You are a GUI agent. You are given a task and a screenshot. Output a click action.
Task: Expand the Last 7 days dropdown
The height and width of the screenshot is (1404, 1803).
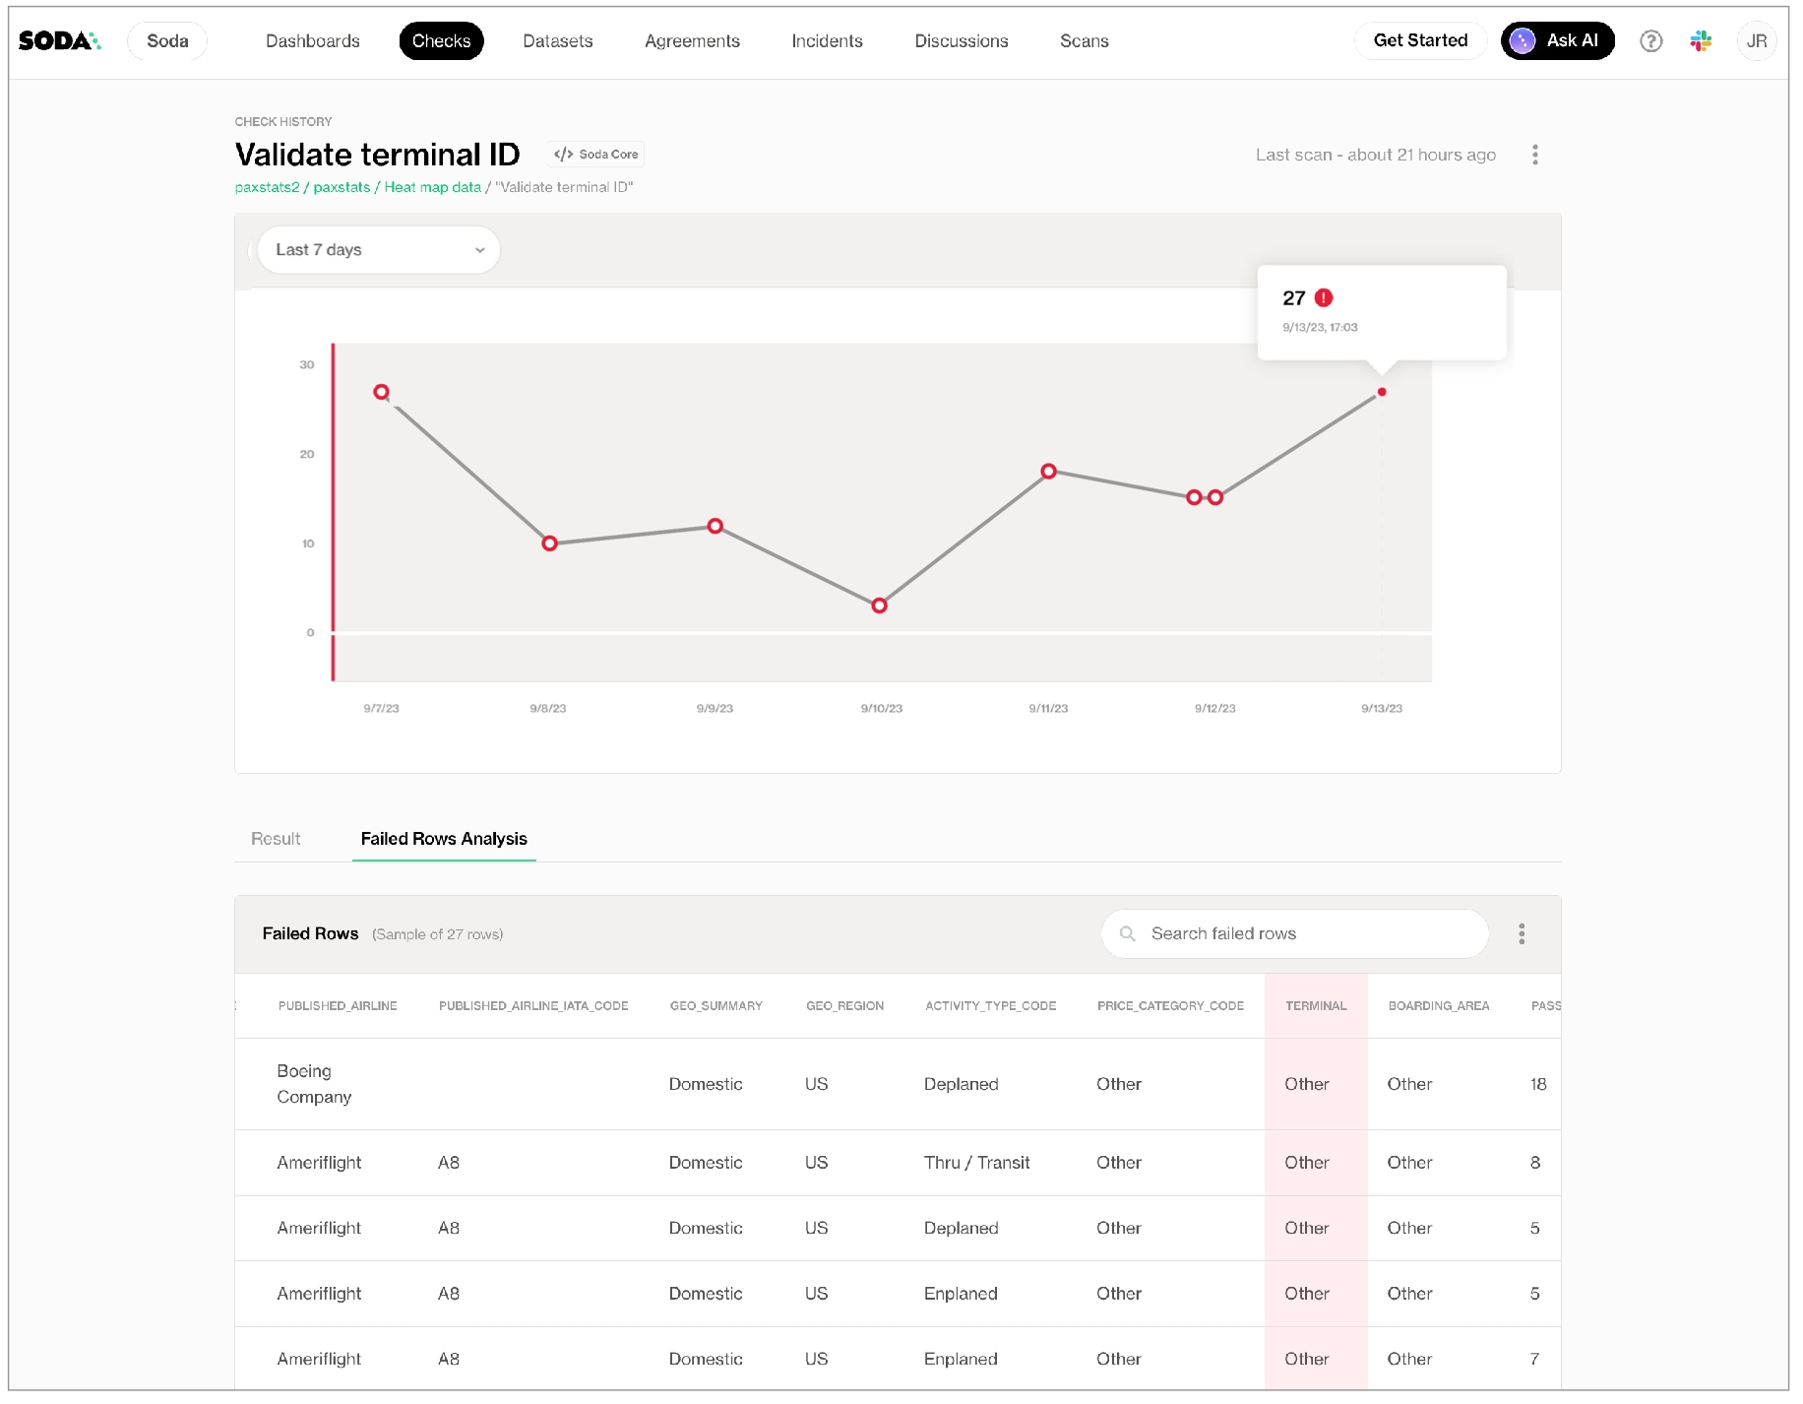pos(378,250)
